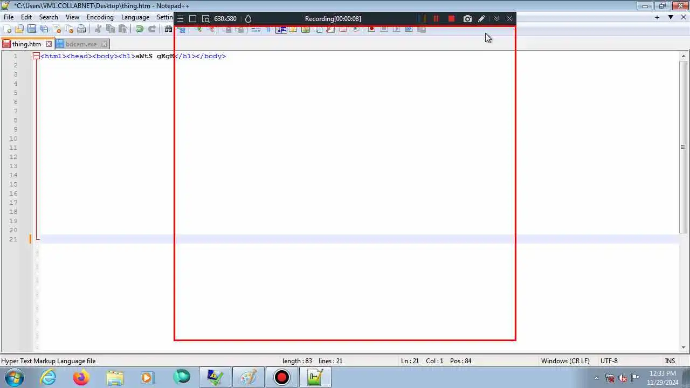The width and height of the screenshot is (690, 388).
Task: Toggle INS mode in the status bar
Action: pyautogui.click(x=670, y=361)
